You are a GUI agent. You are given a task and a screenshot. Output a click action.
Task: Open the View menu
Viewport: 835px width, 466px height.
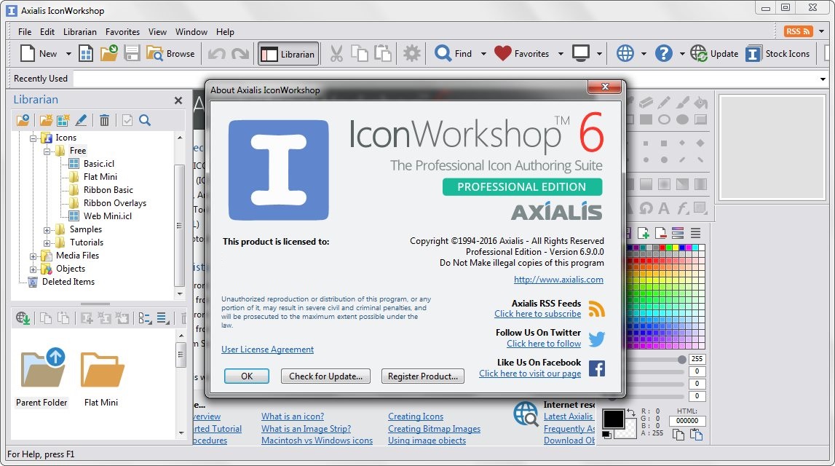click(x=157, y=32)
